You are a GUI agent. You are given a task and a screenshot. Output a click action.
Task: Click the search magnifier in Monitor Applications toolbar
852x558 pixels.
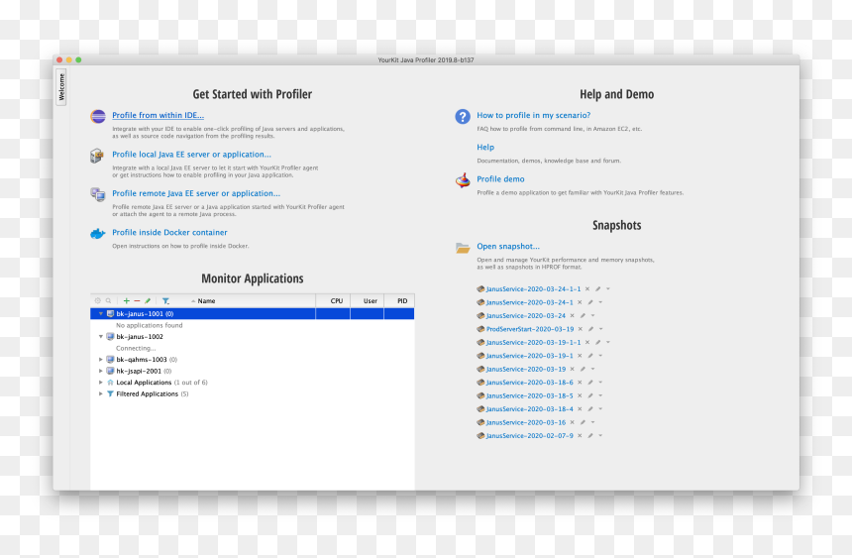click(x=109, y=300)
